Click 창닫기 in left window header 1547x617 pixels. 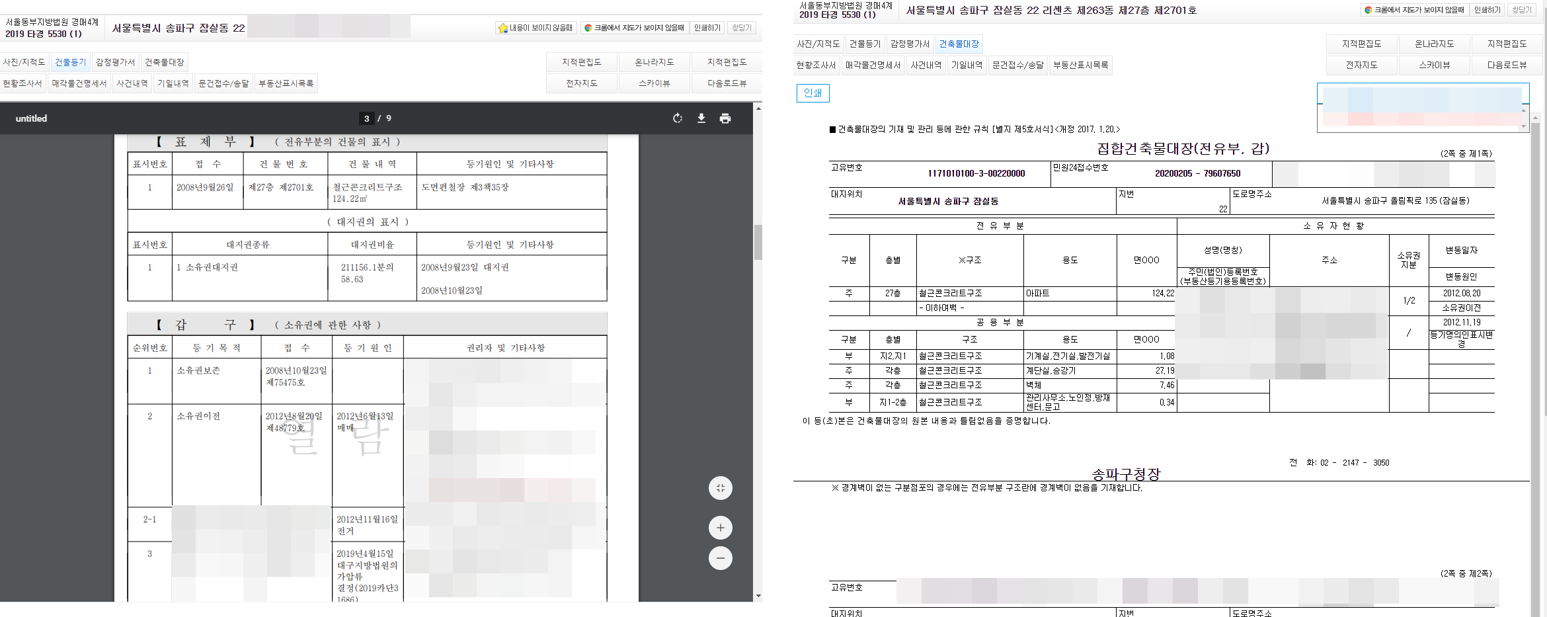pyautogui.click(x=742, y=28)
